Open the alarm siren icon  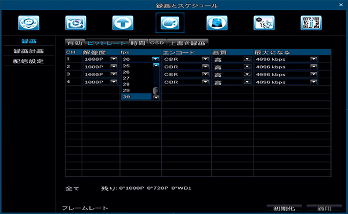pyautogui.click(x=217, y=23)
